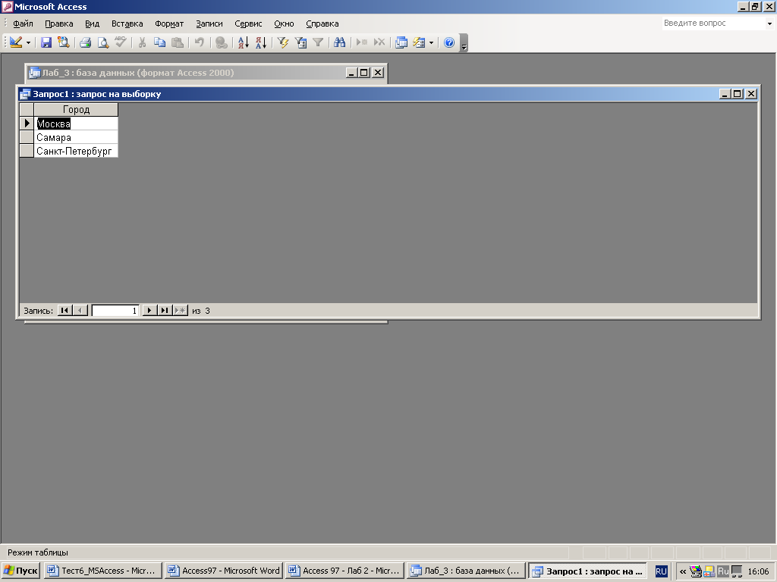Click the Санкт-Петербург cell
The image size is (777, 582).
76,151
